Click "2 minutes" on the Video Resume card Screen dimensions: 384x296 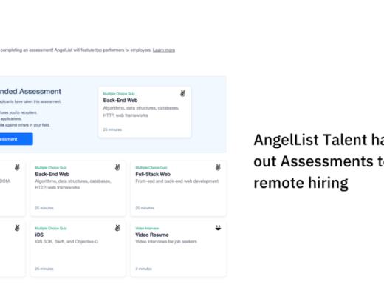pos(143,269)
